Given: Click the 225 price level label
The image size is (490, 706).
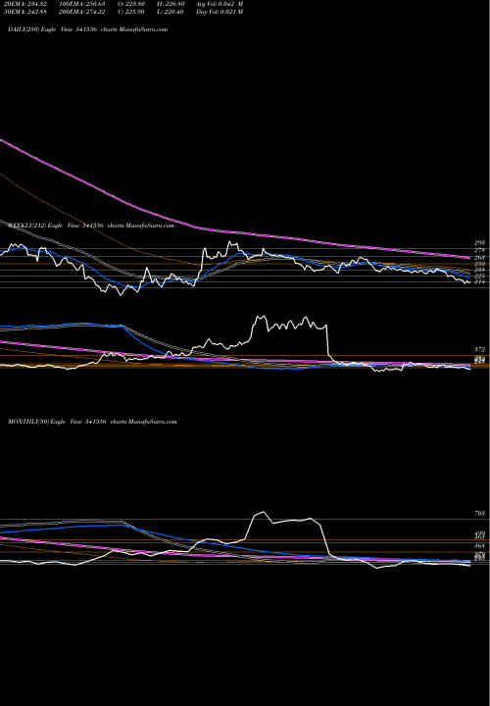Looking at the screenshot, I should [x=479, y=276].
